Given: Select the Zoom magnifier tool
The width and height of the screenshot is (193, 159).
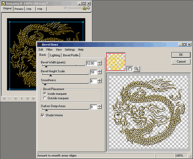Looking at the screenshot, I should point(136,69).
